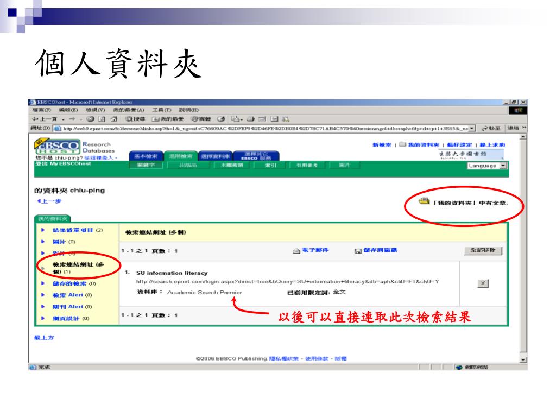
Task: Open the 檔案(F) menu
Action: click(42, 110)
